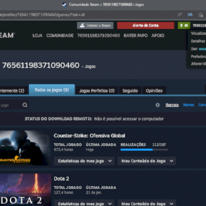Click the Instalar o Steam button
Image resolution: width=206 pixels, height=206 pixels.
pos(95,25)
